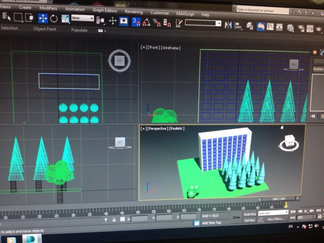
Task: Toggle the Selection Lock padlock
Action: click(114, 219)
